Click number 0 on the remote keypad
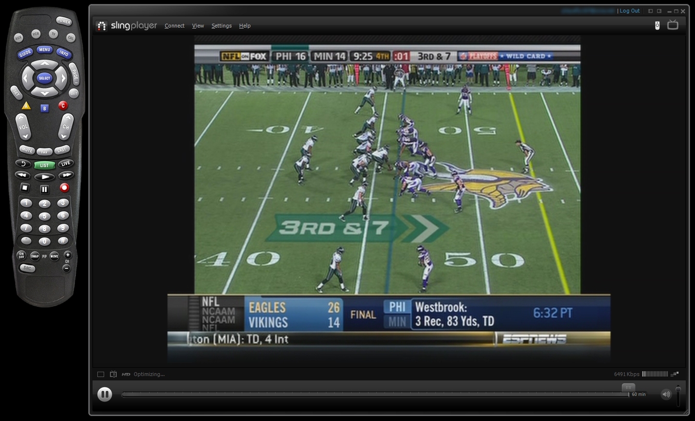This screenshot has width=695, height=421. (45, 241)
